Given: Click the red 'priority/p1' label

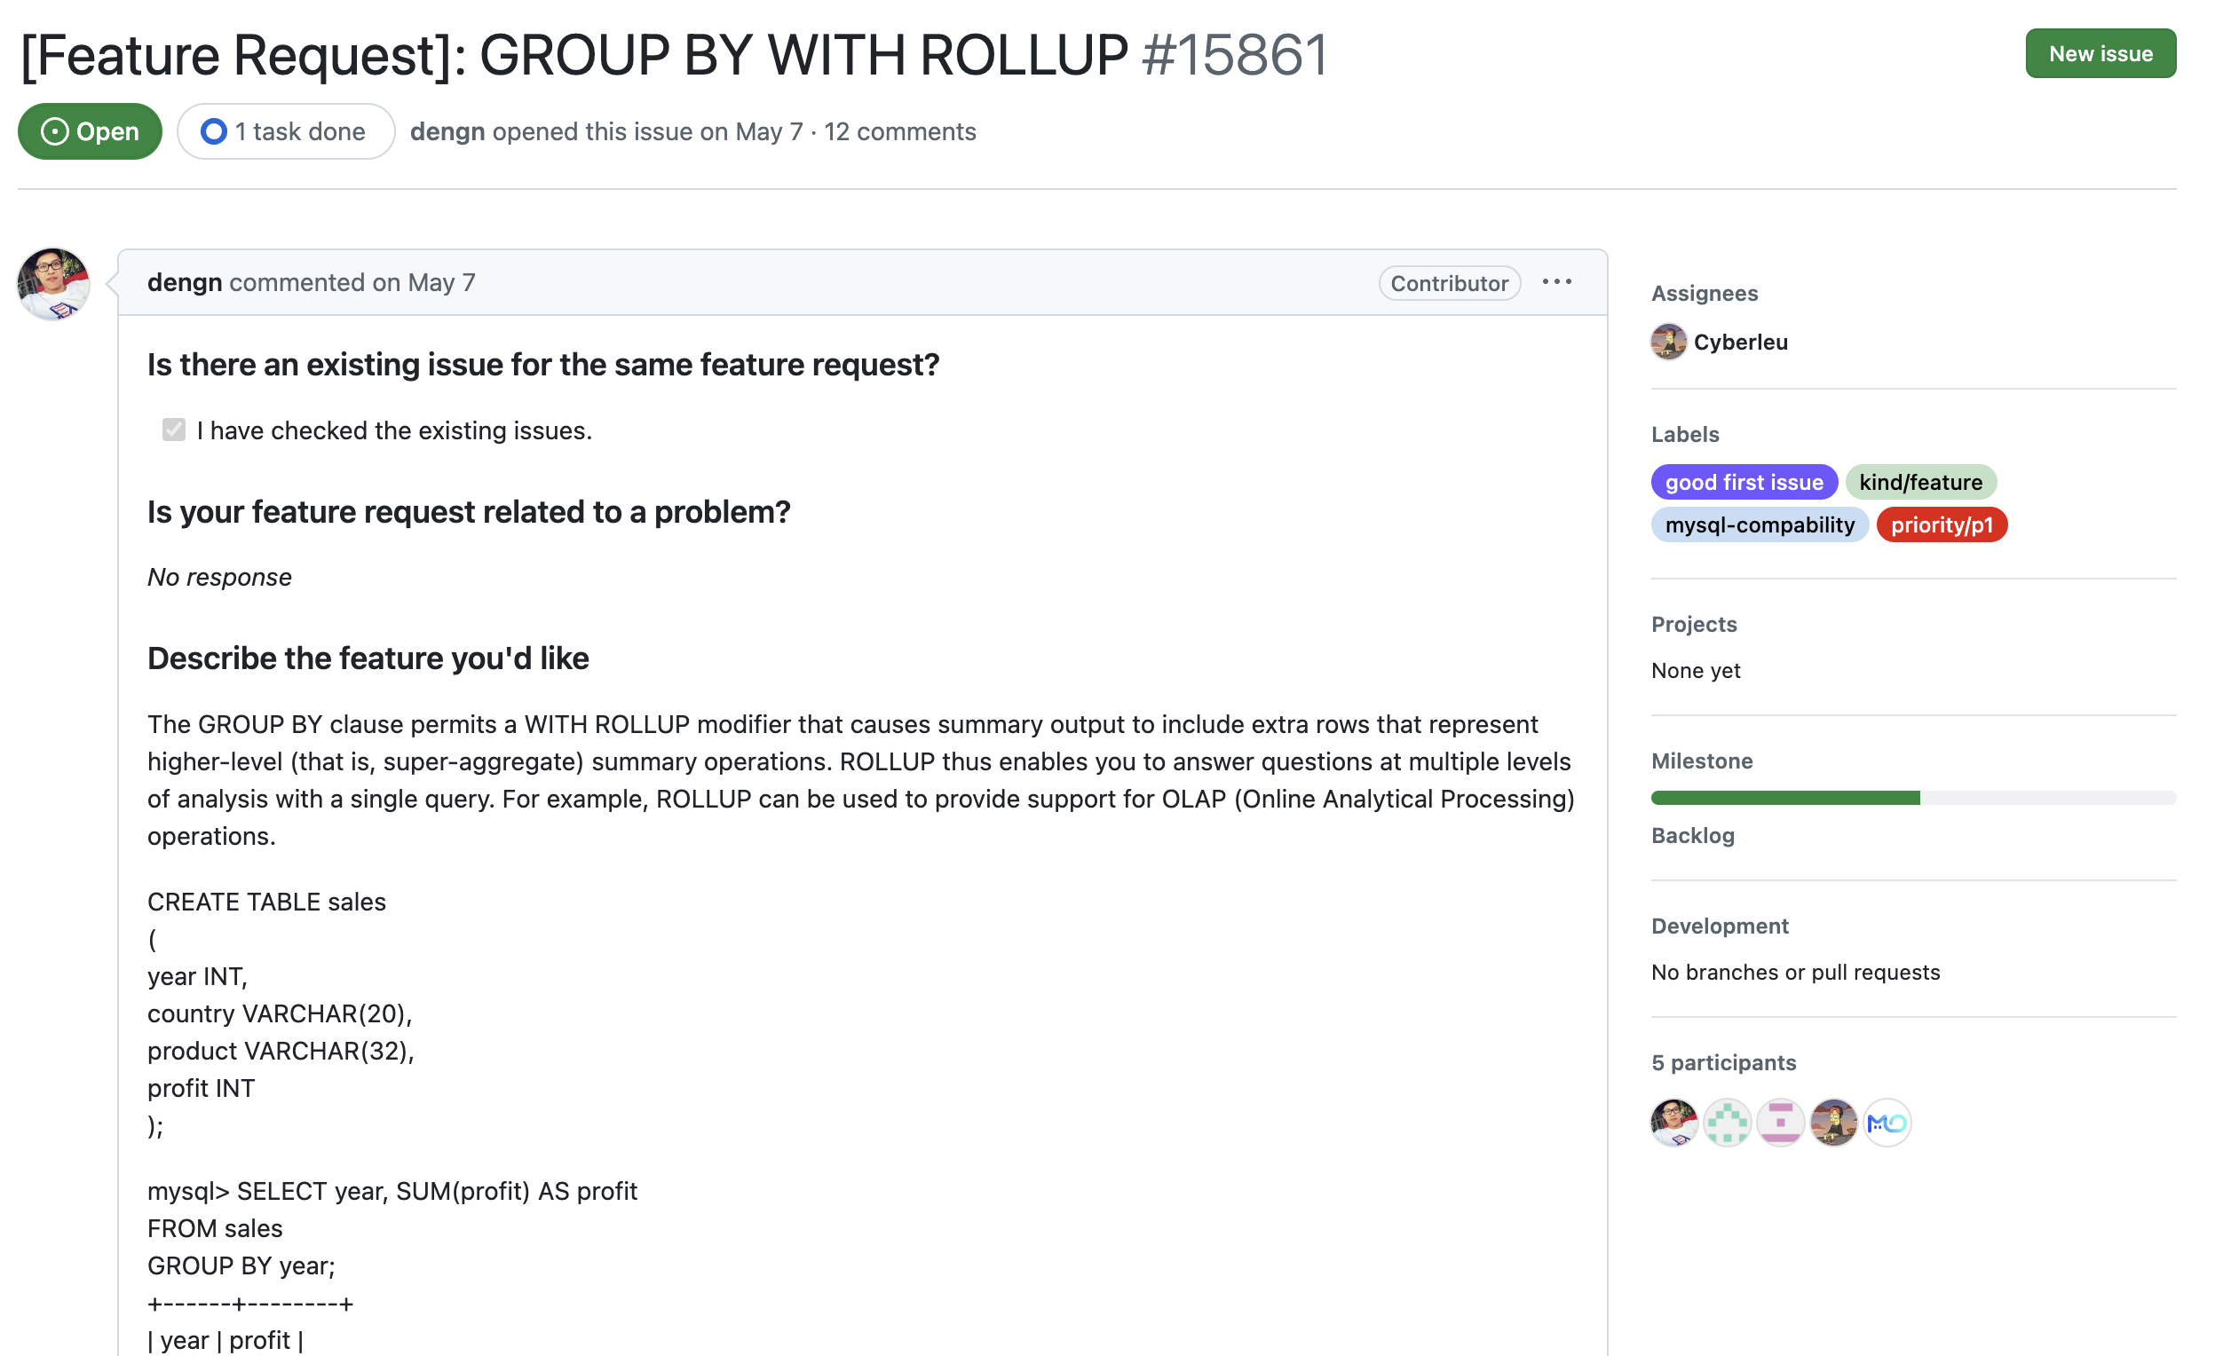Looking at the screenshot, I should coord(1941,524).
